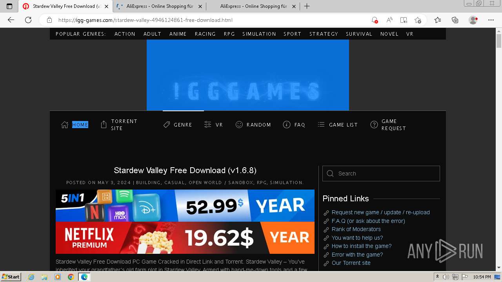This screenshot has height=282, width=502.
Task: Open the Favorites list icon
Action: 438,20
